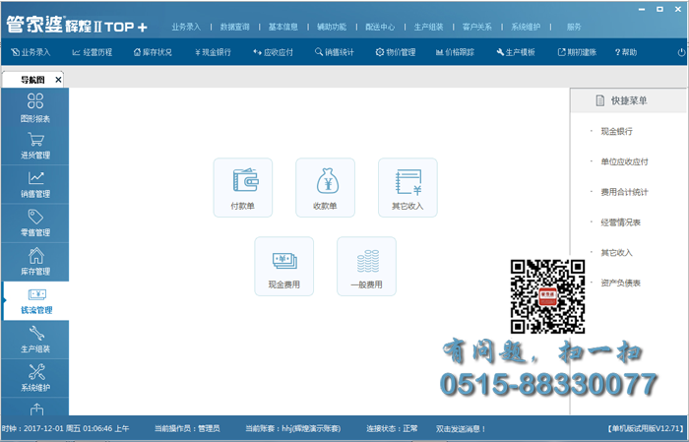This screenshot has width=689, height=442.
Task: Open the 一般费用 coin stack tile
Action: pos(366,266)
